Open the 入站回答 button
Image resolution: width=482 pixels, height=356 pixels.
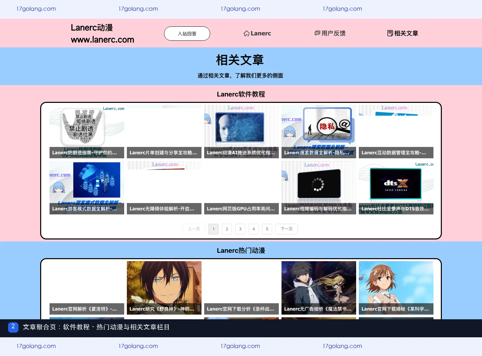tap(187, 33)
